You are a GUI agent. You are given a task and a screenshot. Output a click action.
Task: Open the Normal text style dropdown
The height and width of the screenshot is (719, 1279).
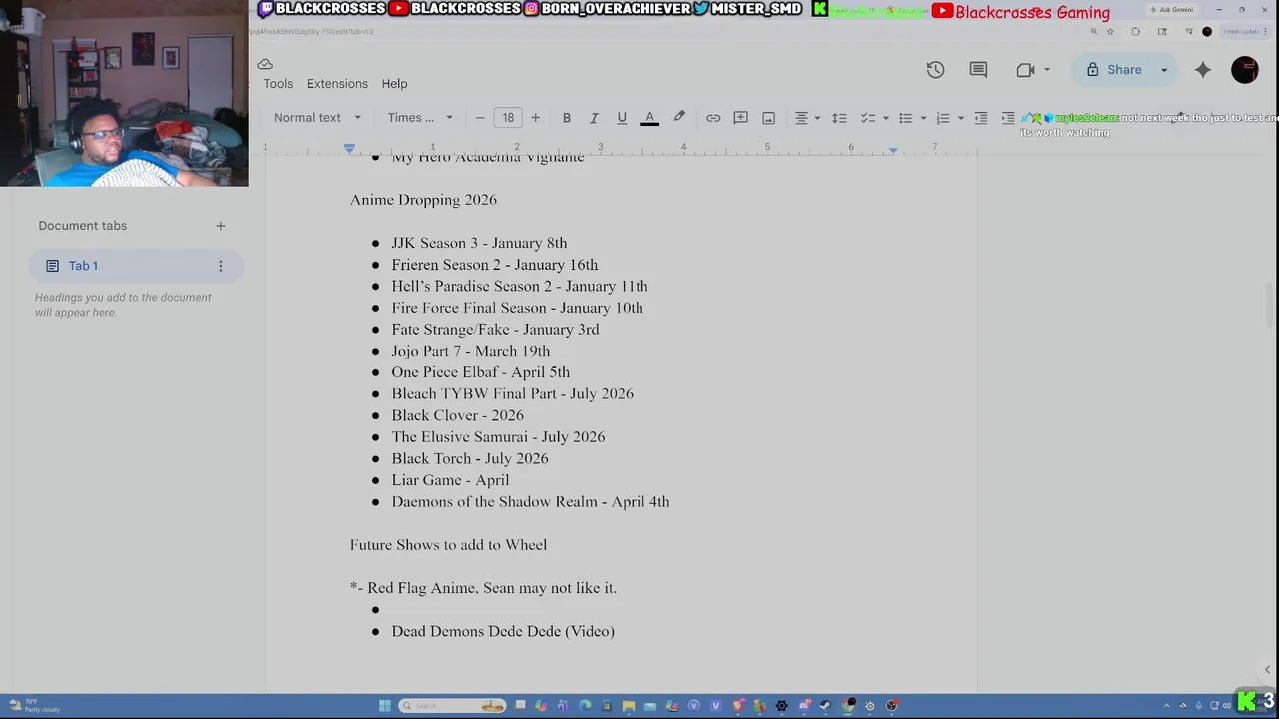317,118
